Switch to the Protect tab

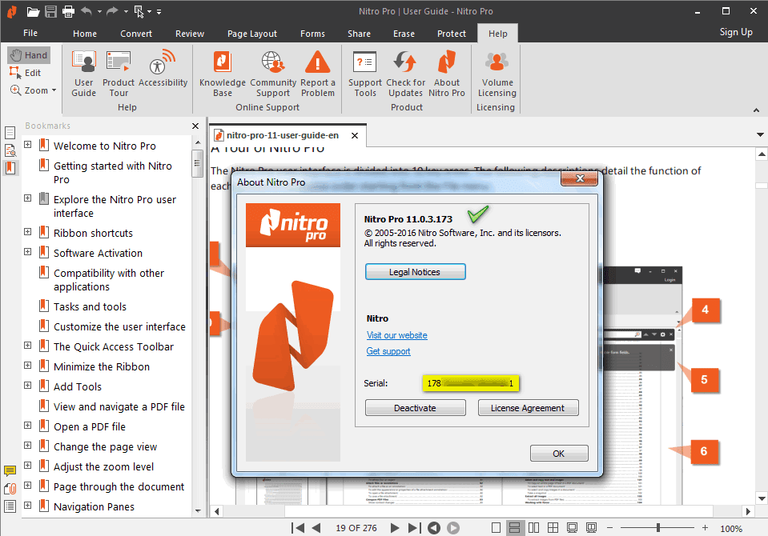tap(452, 34)
